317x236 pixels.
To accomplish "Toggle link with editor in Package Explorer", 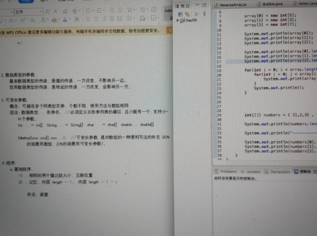I will coord(187,14).
